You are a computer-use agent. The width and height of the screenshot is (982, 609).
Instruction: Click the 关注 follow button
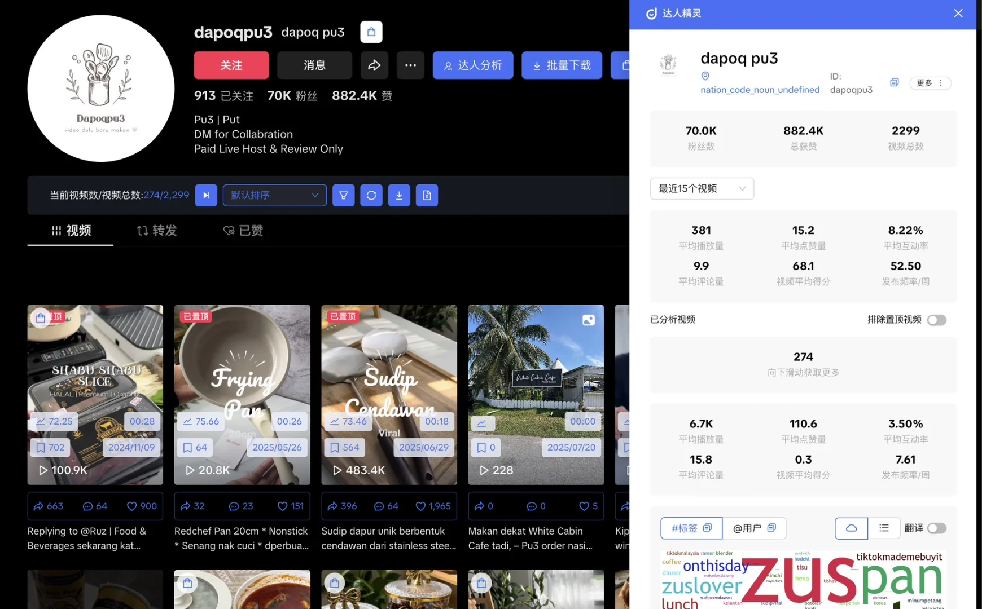click(x=231, y=65)
